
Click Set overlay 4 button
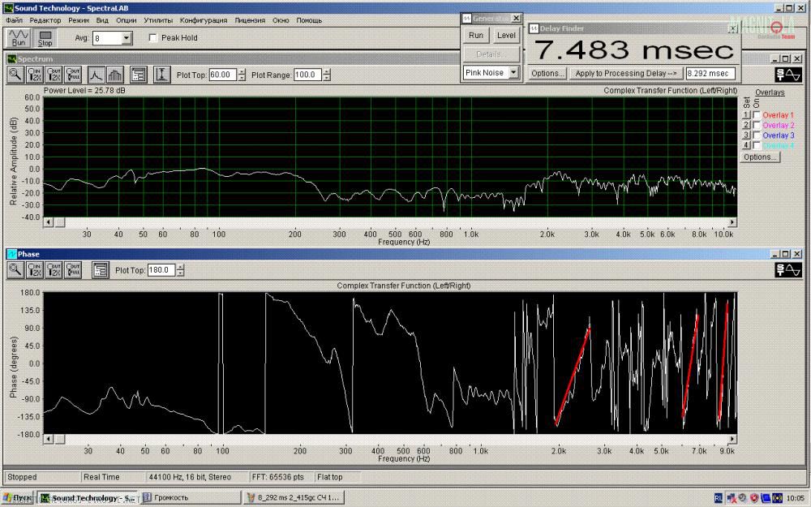tap(746, 145)
